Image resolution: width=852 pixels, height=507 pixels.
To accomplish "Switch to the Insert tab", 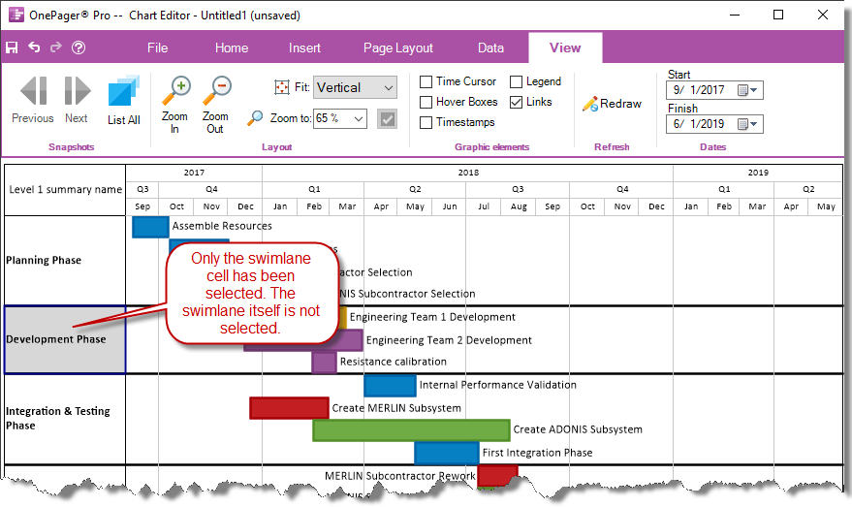I will pos(304,48).
